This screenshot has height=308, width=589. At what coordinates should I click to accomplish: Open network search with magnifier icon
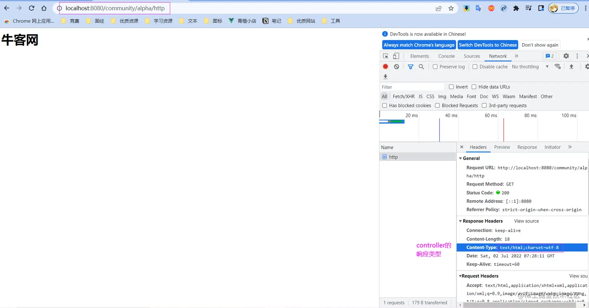click(x=421, y=67)
